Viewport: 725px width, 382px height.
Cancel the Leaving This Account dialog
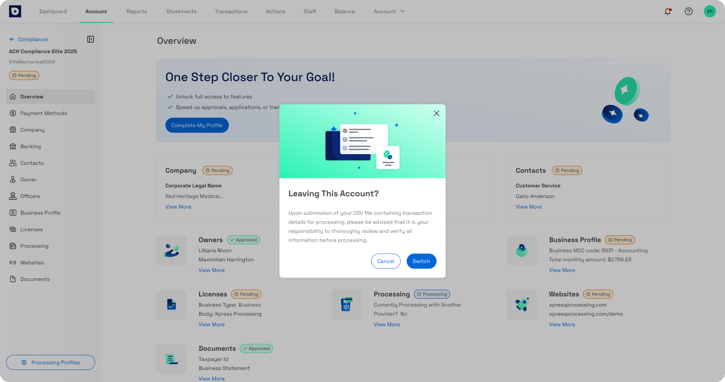386,261
